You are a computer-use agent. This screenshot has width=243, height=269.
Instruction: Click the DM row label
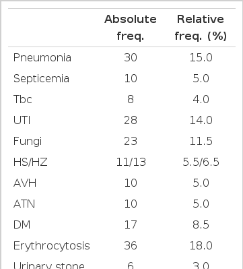tap(22, 225)
